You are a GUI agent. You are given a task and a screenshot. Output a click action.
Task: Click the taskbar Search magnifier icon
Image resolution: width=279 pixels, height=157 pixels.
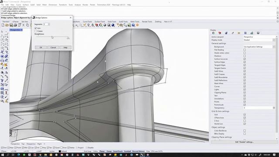tap(8, 155)
